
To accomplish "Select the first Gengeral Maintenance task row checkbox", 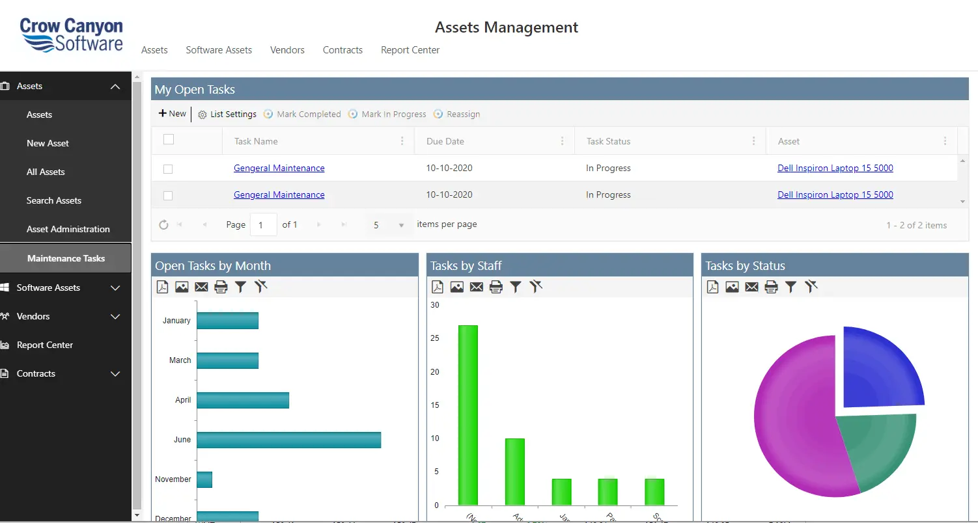I will (x=168, y=168).
